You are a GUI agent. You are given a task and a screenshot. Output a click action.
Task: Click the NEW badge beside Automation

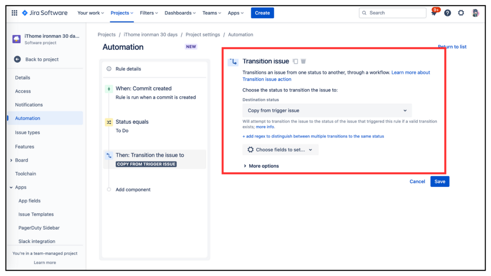tap(191, 46)
